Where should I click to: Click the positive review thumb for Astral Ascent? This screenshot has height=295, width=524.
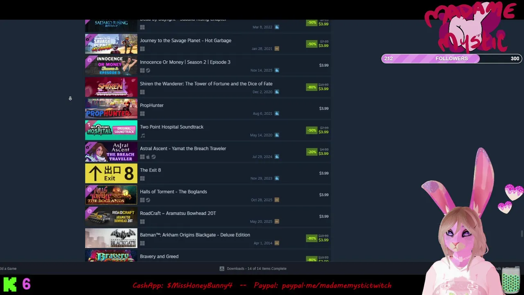pyautogui.click(x=277, y=157)
